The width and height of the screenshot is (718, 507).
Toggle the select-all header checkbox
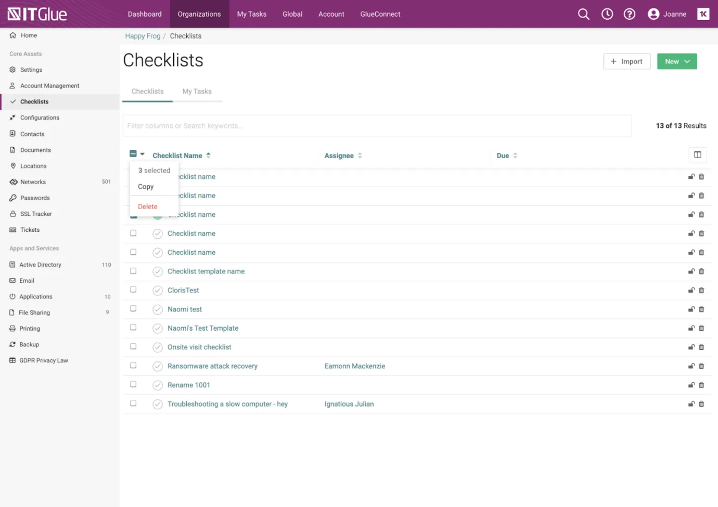(x=133, y=154)
